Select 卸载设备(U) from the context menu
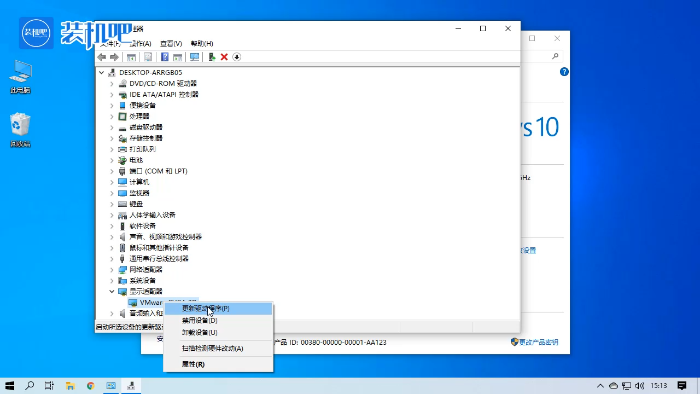This screenshot has height=394, width=700. click(199, 332)
